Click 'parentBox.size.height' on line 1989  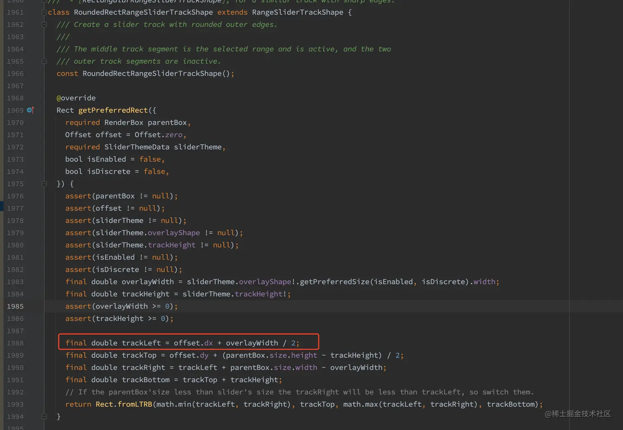click(x=272, y=355)
